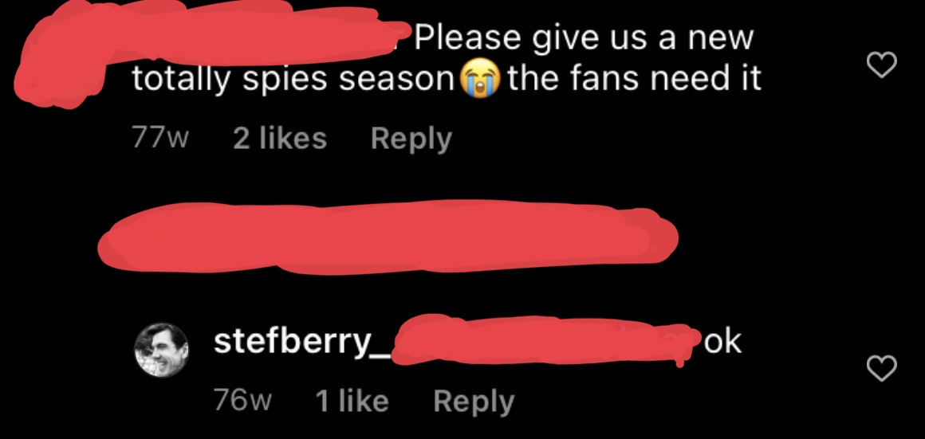This screenshot has width=925, height=439.
Task: Tap stefberry_'s black-and-white profile picture
Action: (x=161, y=350)
